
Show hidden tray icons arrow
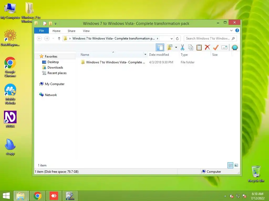pos(225,196)
